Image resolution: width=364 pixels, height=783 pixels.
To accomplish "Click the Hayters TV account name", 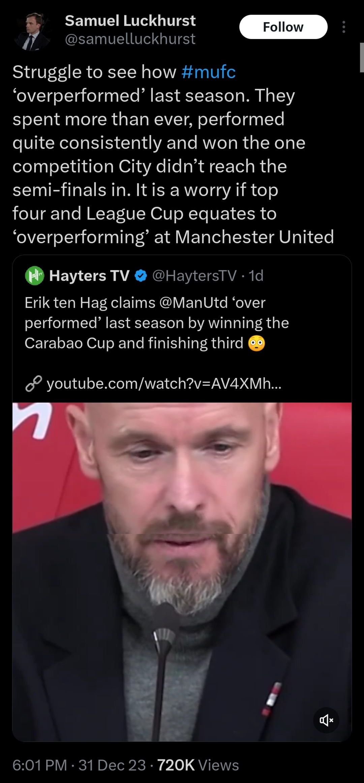I will (x=89, y=276).
